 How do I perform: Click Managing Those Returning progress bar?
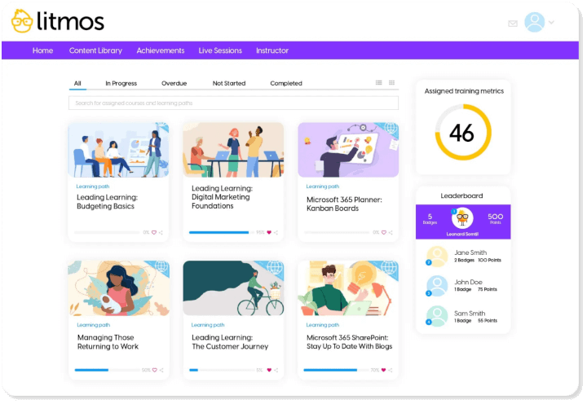coord(108,370)
